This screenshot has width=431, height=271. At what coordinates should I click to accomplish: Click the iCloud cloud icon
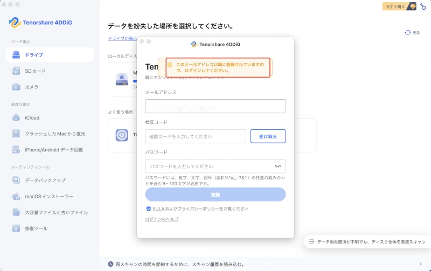(x=16, y=117)
